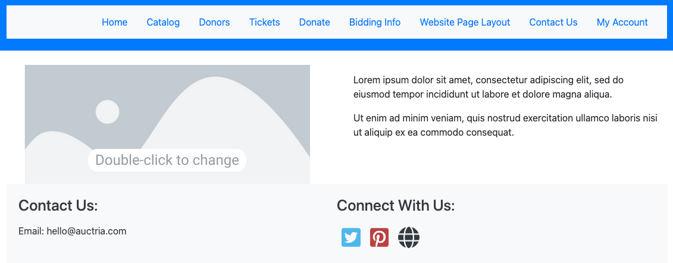Navigate to Website Page Layout

tap(465, 23)
